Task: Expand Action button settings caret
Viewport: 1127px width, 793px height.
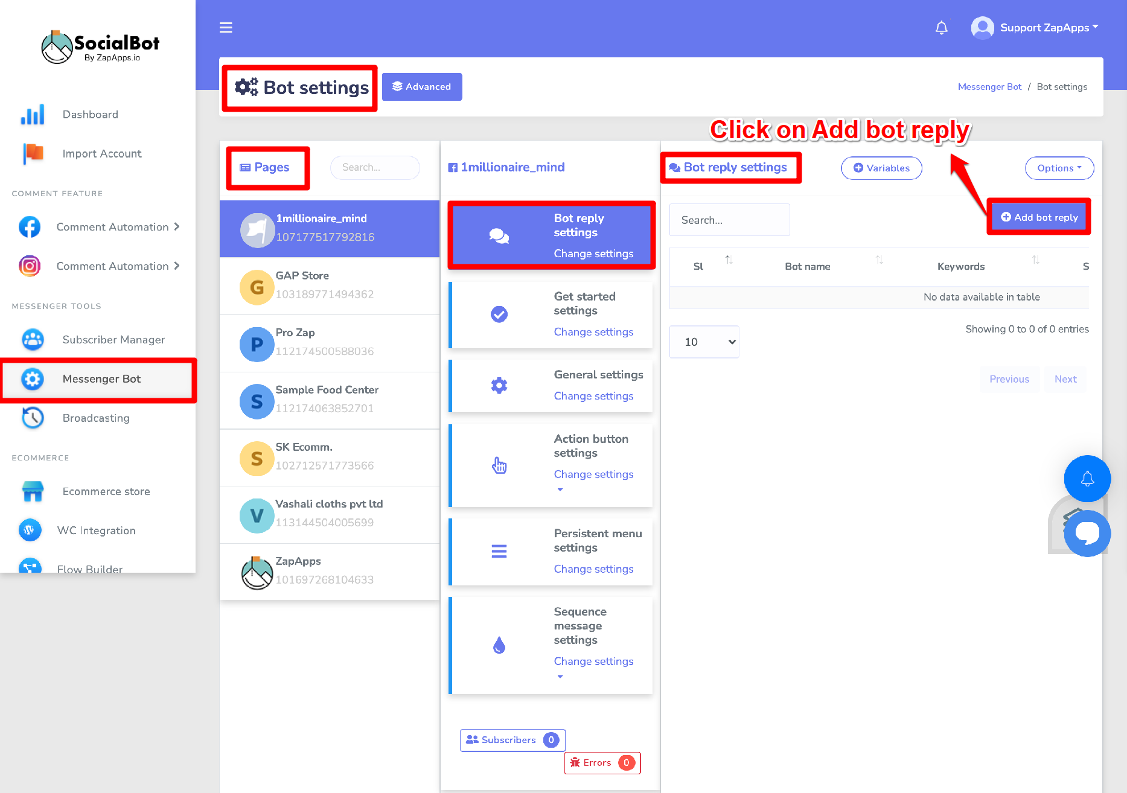Action: pyautogui.click(x=560, y=490)
